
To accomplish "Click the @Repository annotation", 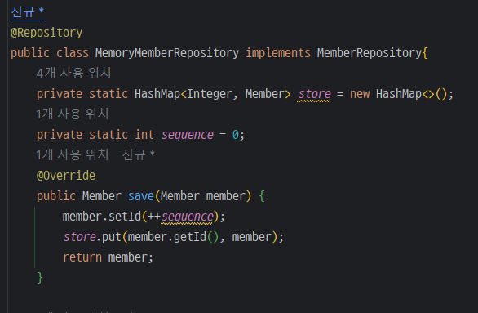I will pyautogui.click(x=46, y=33).
